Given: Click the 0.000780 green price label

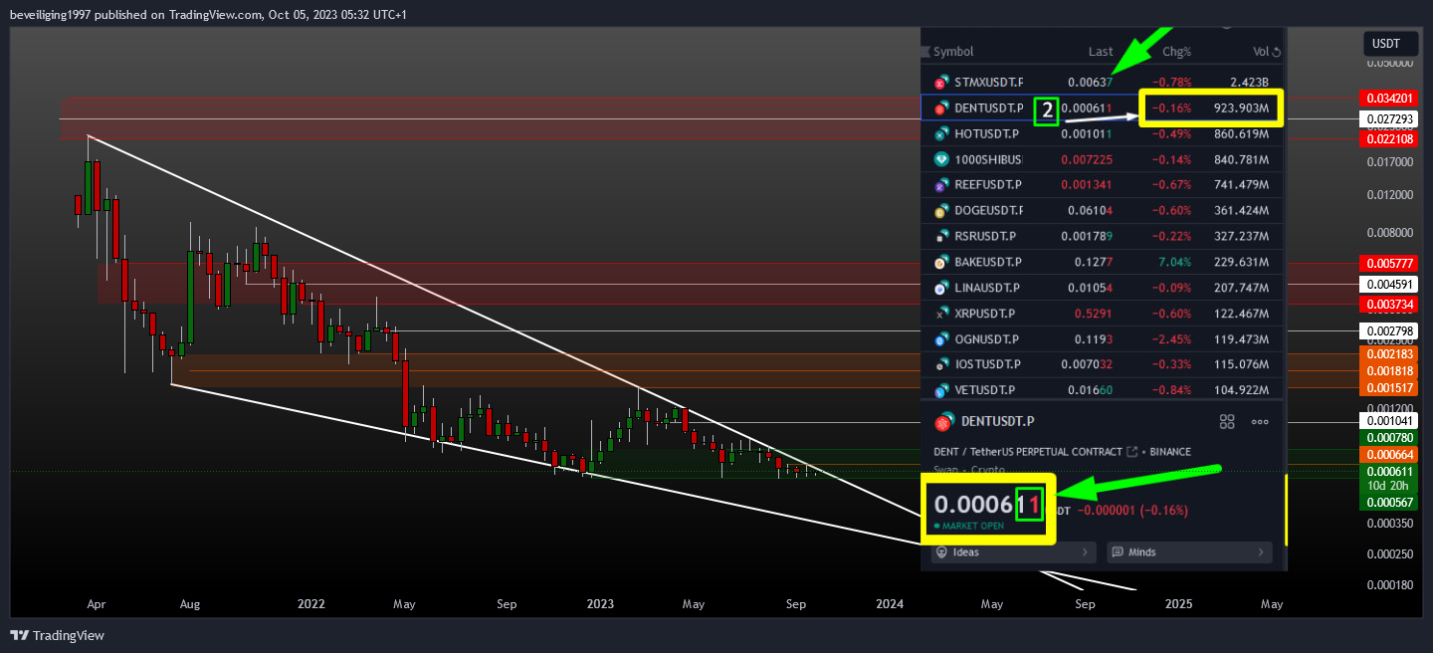Looking at the screenshot, I should 1388,438.
